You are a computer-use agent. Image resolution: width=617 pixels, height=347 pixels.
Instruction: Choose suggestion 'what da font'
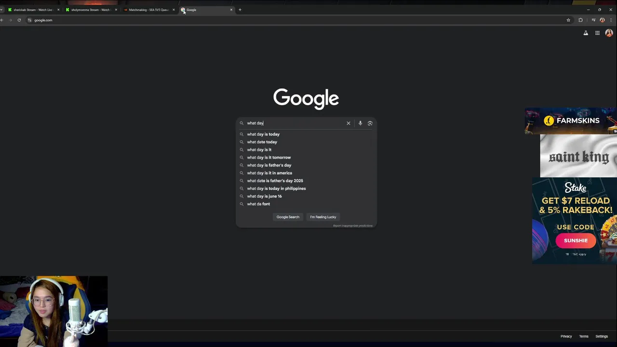(x=306, y=204)
